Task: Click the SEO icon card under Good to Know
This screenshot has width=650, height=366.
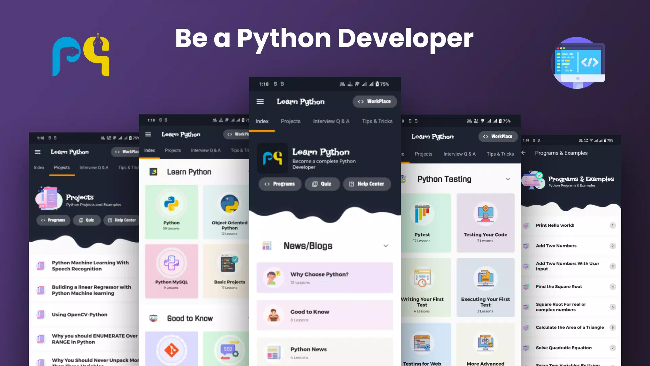Action: (x=226, y=349)
